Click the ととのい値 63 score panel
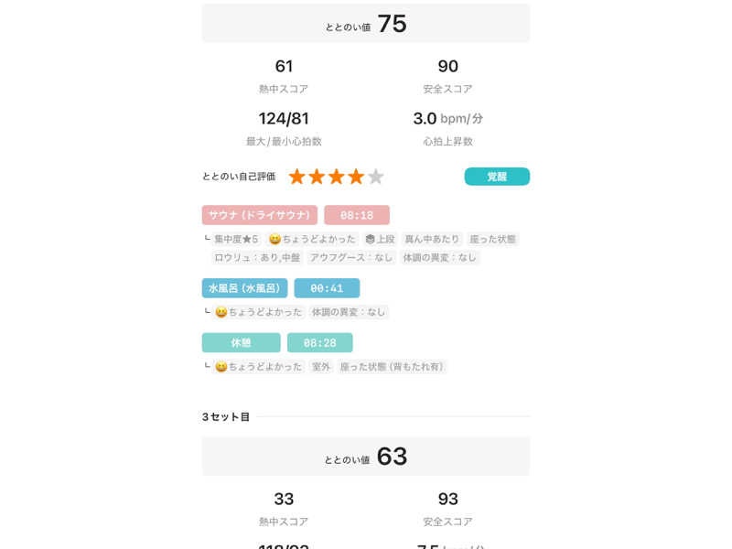The width and height of the screenshot is (732, 549). click(x=366, y=456)
